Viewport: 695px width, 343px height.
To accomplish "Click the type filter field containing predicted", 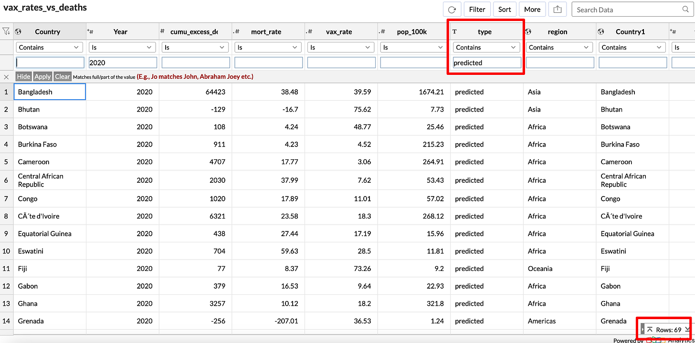I will point(487,62).
